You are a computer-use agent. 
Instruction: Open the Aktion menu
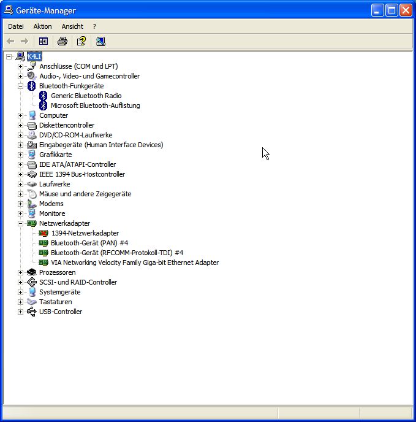coord(42,26)
